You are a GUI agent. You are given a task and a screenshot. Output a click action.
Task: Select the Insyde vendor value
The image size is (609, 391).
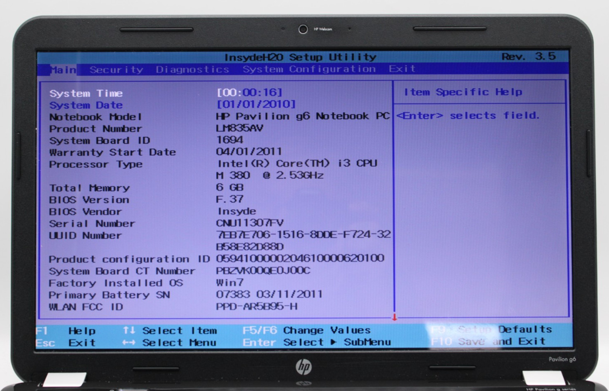click(237, 211)
